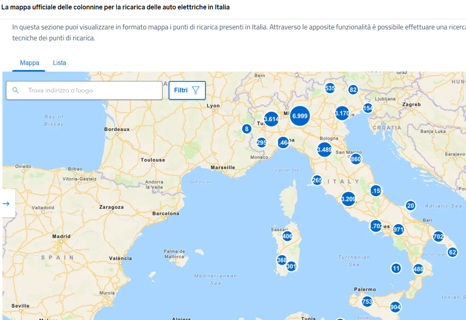Screen dimensions: 466x320
Task: Select the 82 cluster marker
Action: 353,90
